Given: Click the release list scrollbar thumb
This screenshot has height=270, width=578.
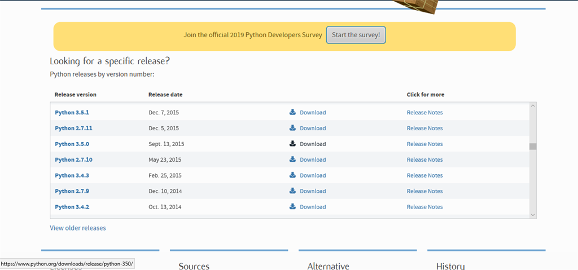Looking at the screenshot, I should point(533,147).
